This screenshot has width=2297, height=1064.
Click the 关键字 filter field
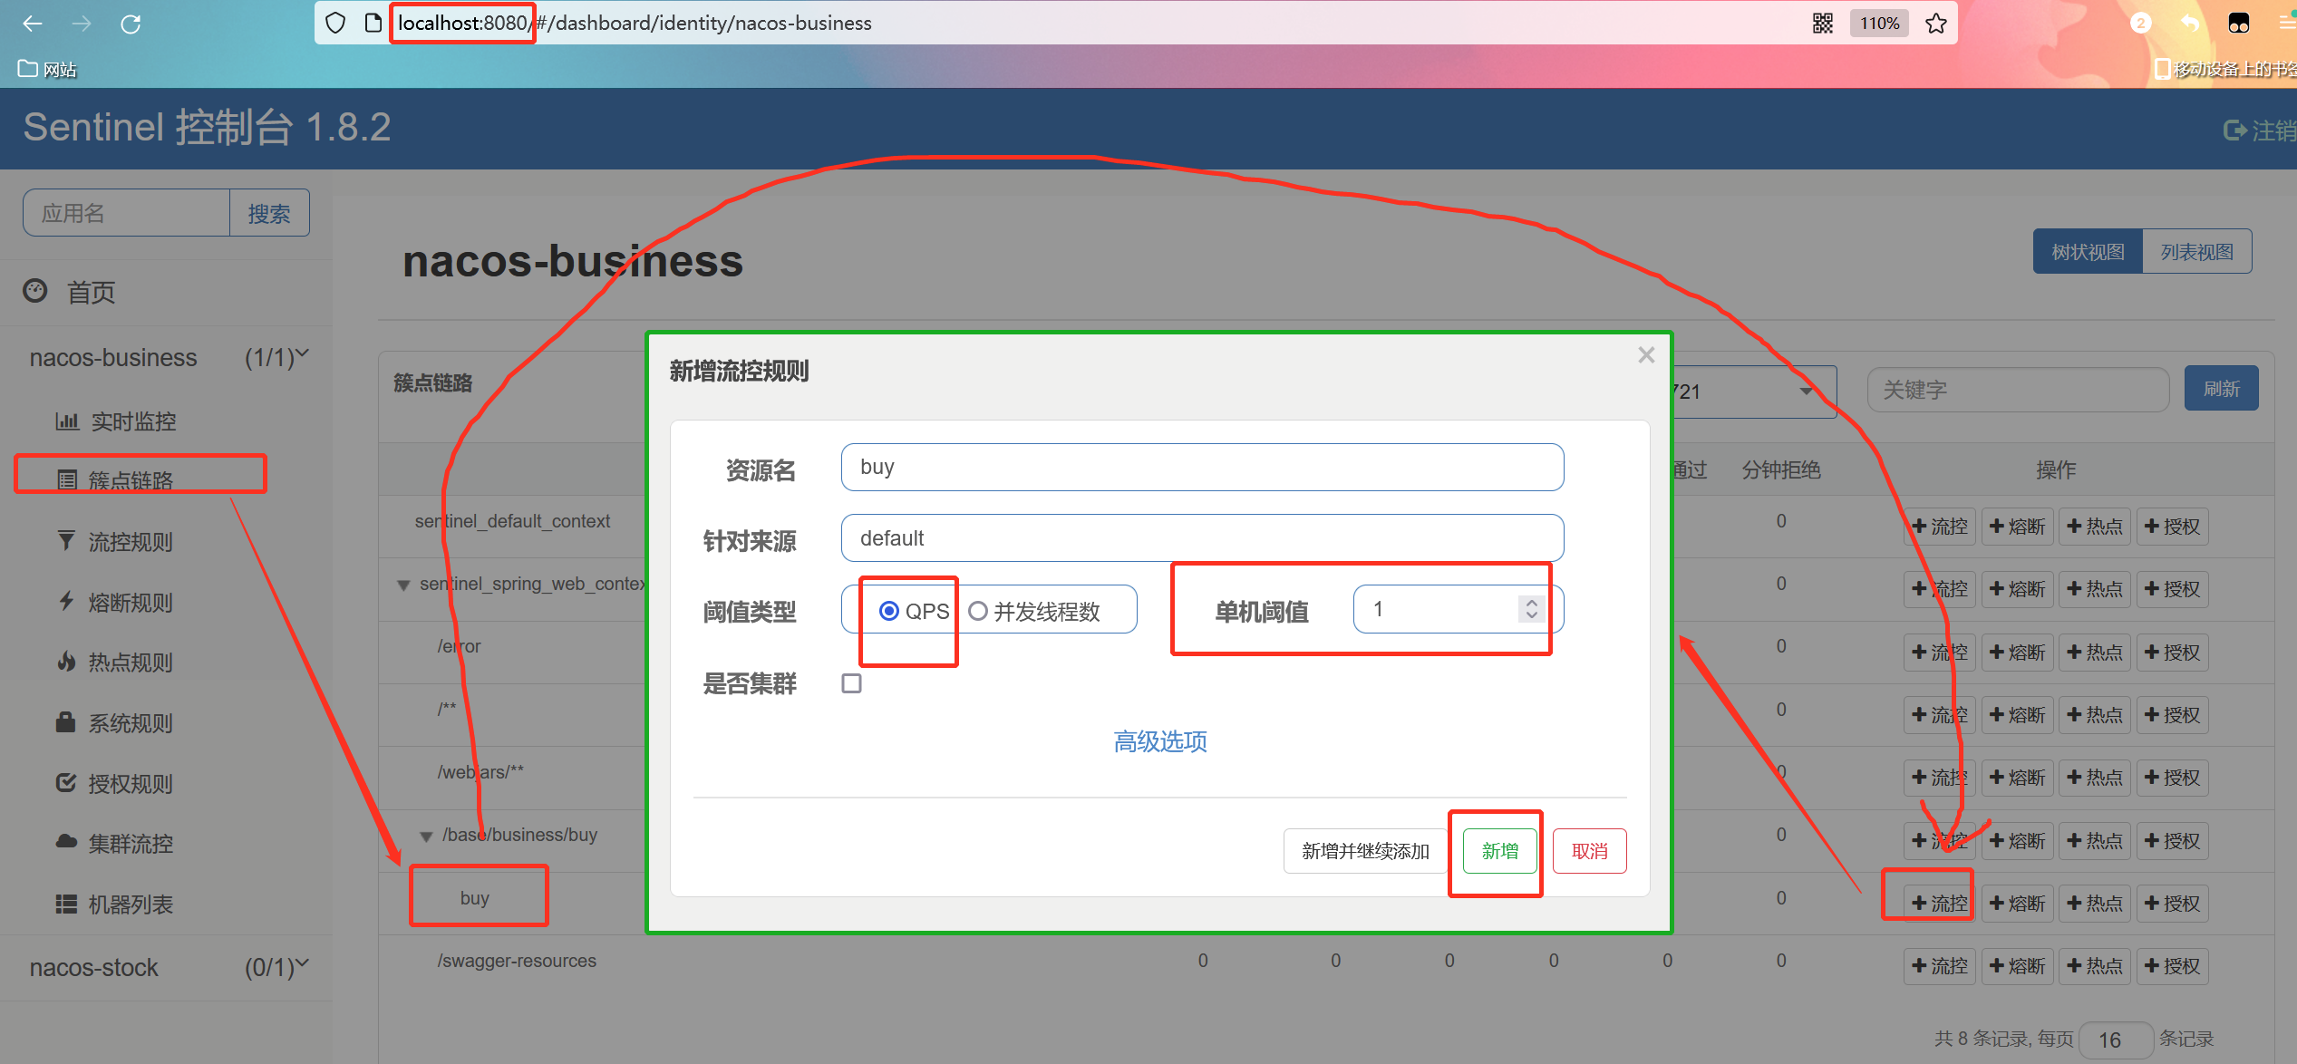2018,390
